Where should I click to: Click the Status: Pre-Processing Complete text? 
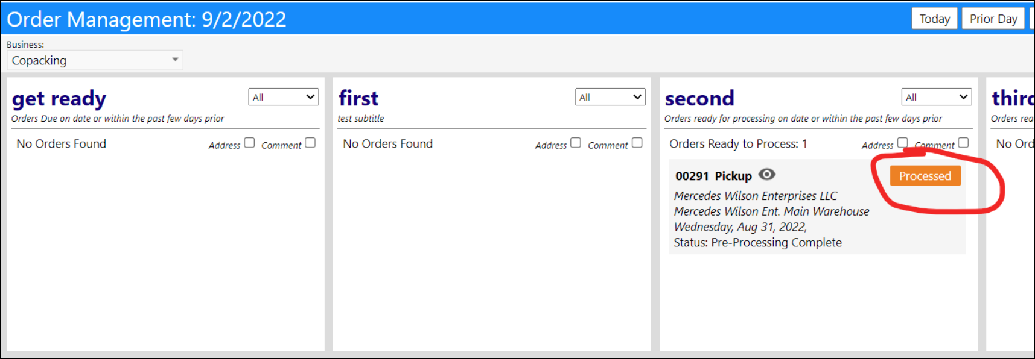(758, 242)
